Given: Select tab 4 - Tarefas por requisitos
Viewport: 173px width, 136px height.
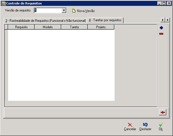Looking at the screenshot, I should pyautogui.click(x=105, y=20).
